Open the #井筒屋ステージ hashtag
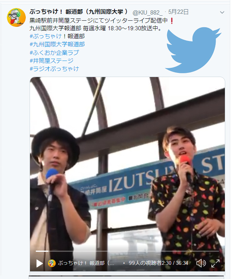 coord(52,61)
